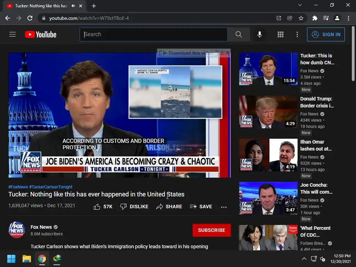
Task: Open thumbnail for Tucker dumb CNN video
Action: coord(268,69)
